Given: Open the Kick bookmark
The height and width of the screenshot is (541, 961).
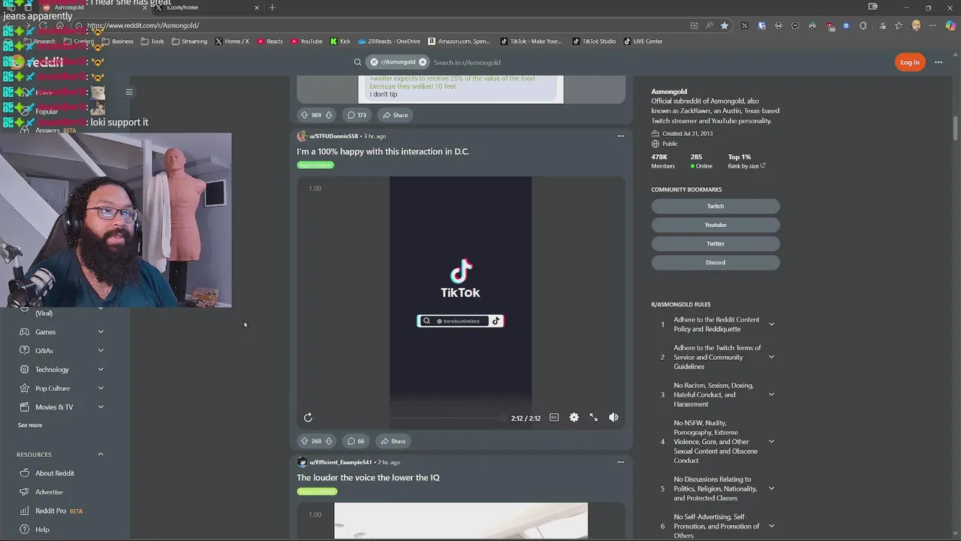Looking at the screenshot, I should [x=340, y=41].
